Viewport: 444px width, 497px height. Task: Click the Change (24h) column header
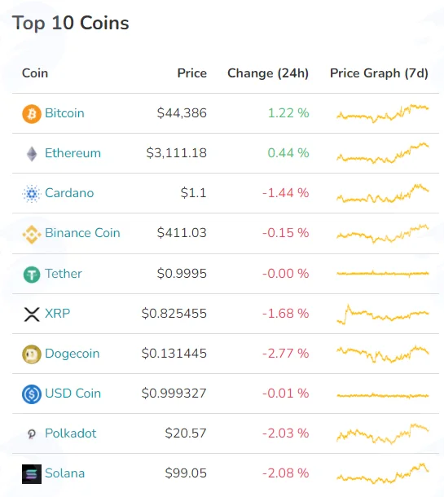pyautogui.click(x=268, y=73)
